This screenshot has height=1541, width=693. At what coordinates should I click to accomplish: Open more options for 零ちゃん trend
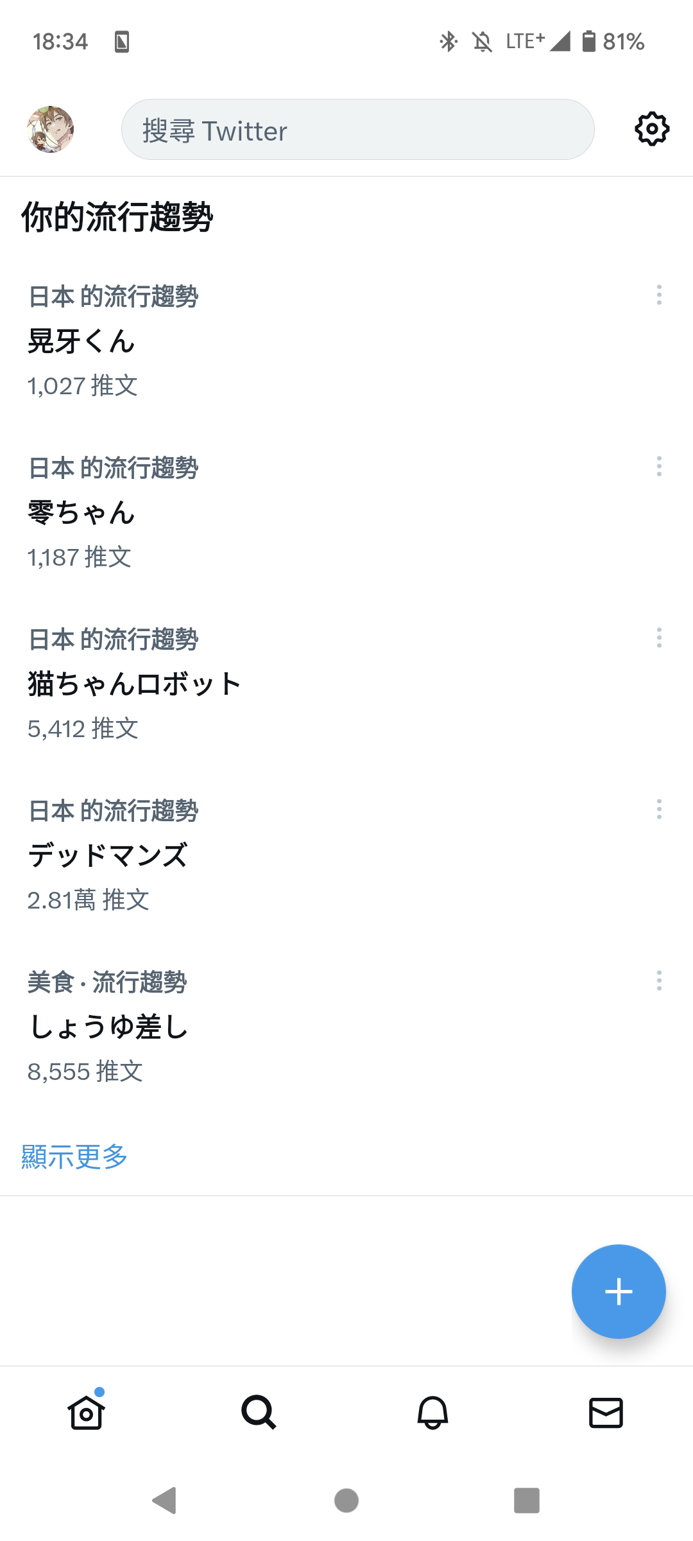tap(659, 467)
